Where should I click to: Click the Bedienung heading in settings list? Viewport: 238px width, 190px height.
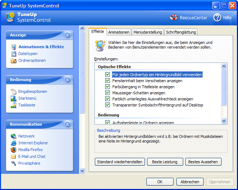click(x=108, y=115)
